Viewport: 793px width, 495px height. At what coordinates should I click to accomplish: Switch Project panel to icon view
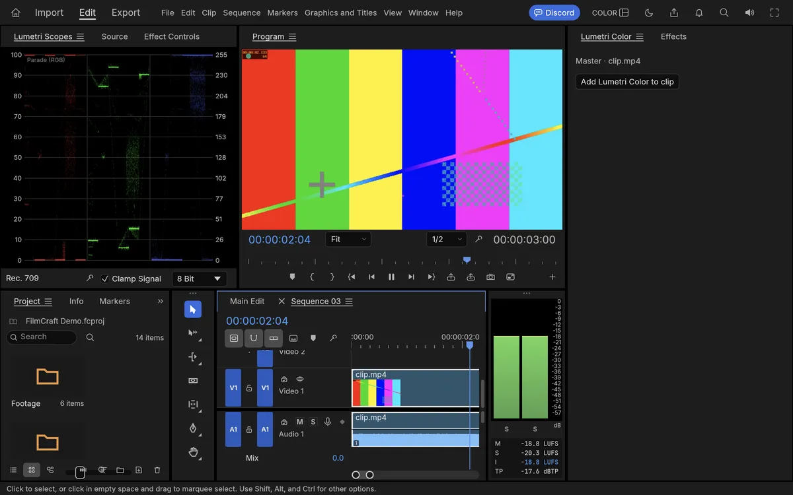click(31, 470)
